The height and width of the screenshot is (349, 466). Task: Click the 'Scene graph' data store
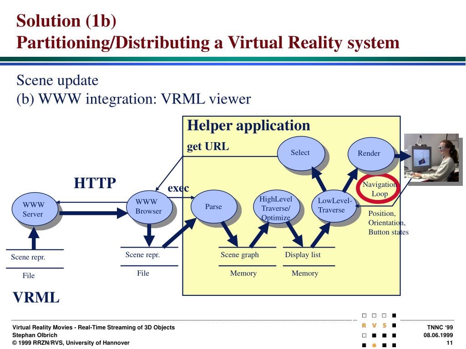click(x=239, y=255)
